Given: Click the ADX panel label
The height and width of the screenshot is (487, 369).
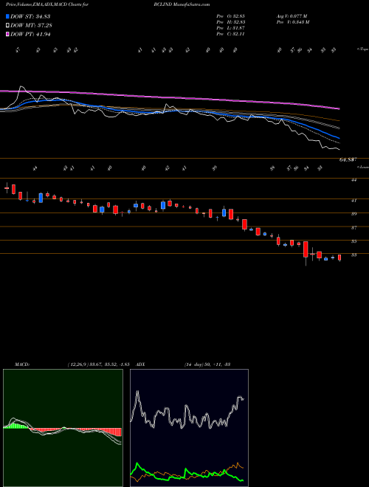Looking at the screenshot, I should 140,364.
